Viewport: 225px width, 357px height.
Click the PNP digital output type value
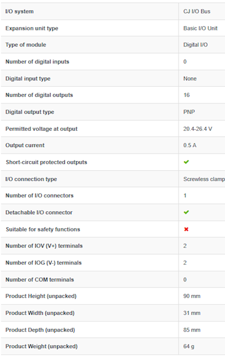pos(189,112)
